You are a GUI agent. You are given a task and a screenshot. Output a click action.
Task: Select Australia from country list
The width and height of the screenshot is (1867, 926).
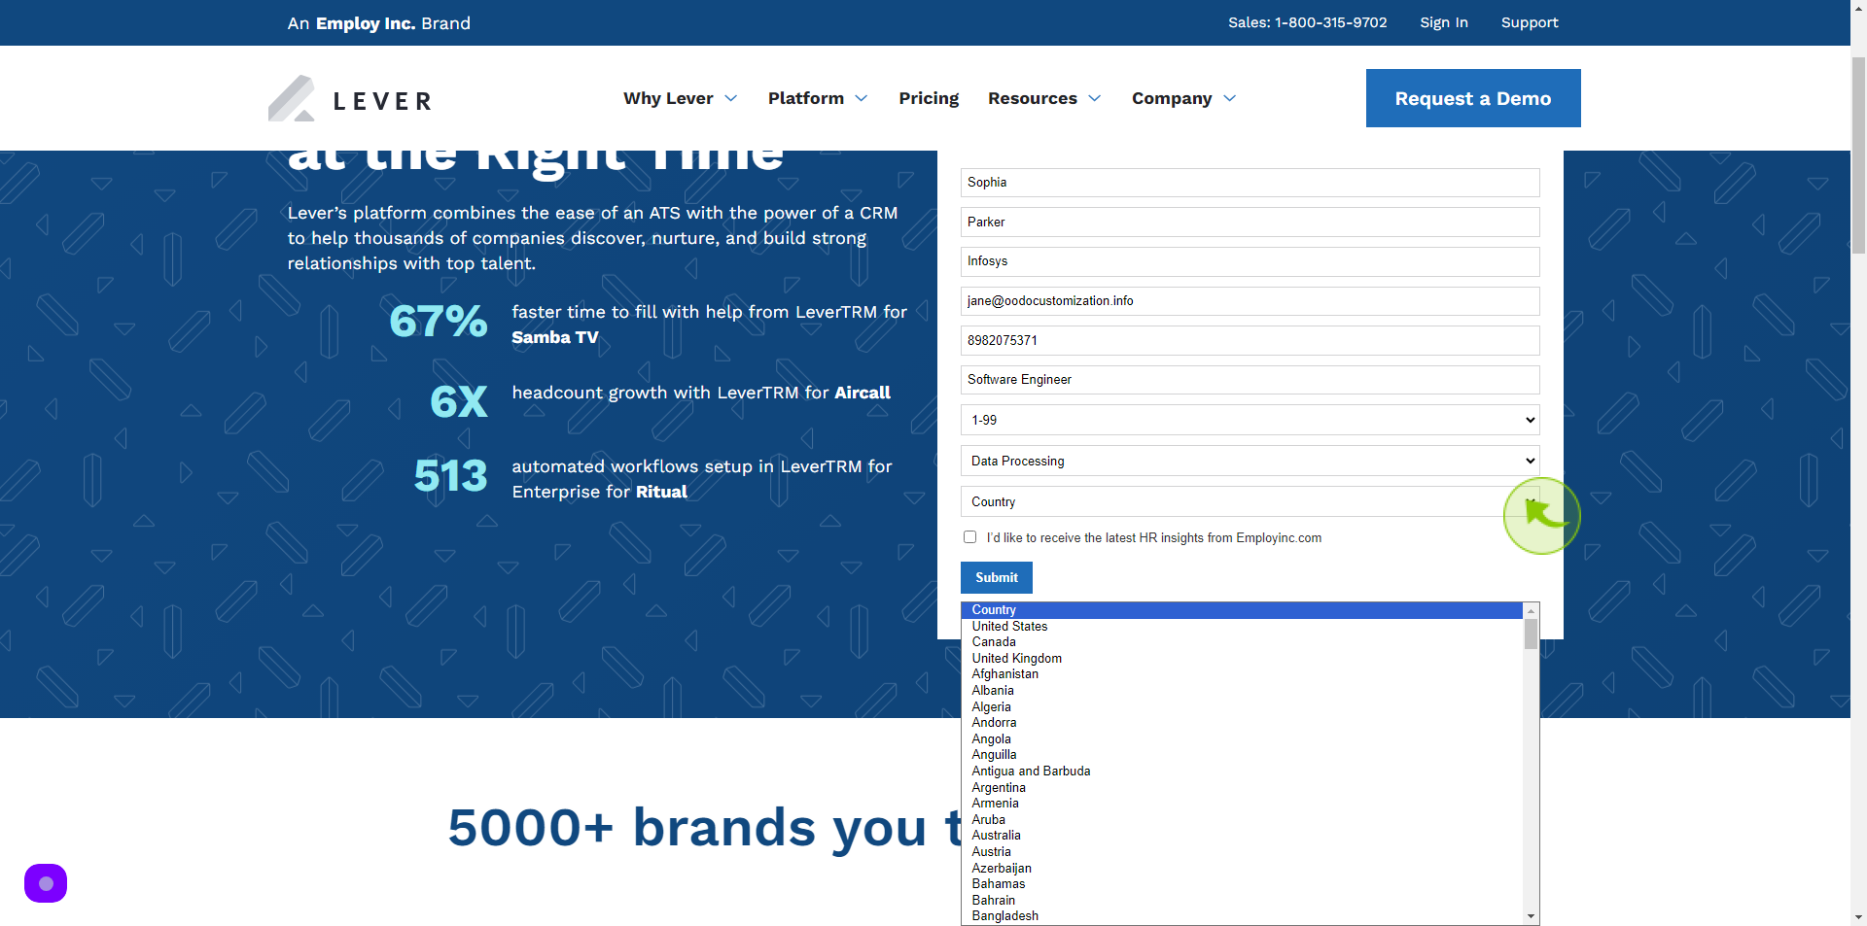(1242, 836)
